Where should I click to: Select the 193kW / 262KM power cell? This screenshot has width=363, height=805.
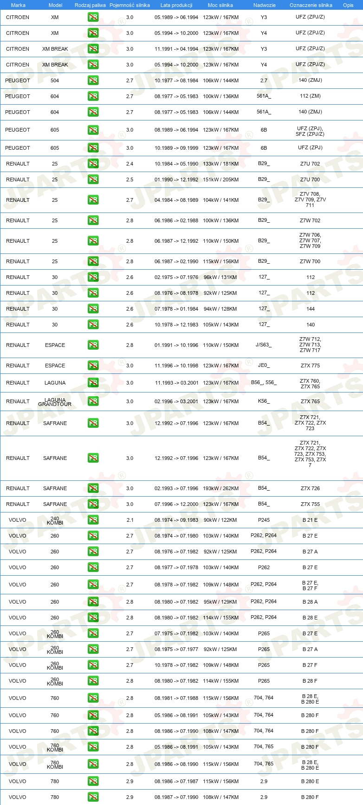[220, 488]
